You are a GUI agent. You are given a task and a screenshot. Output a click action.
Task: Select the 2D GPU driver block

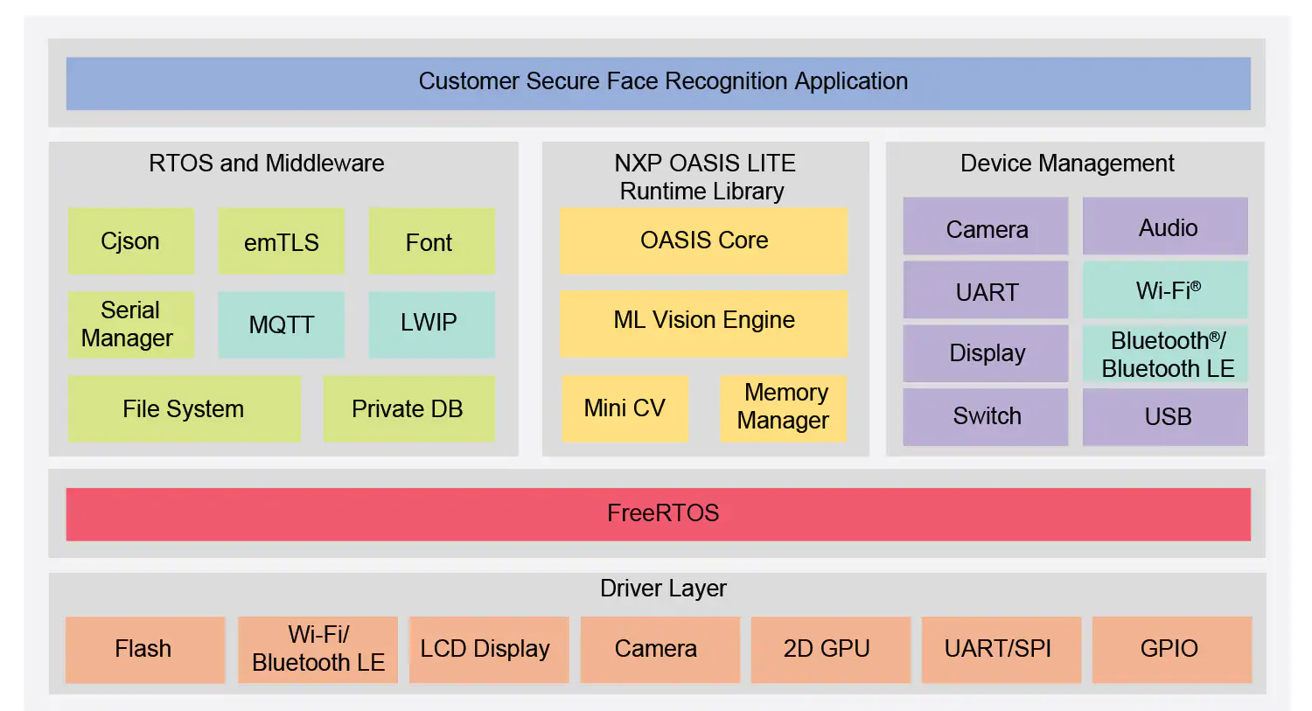[830, 650]
